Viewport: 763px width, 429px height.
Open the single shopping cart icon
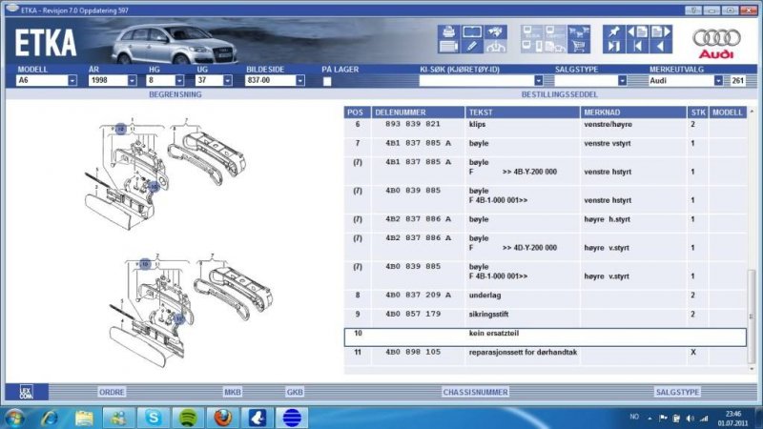click(579, 47)
